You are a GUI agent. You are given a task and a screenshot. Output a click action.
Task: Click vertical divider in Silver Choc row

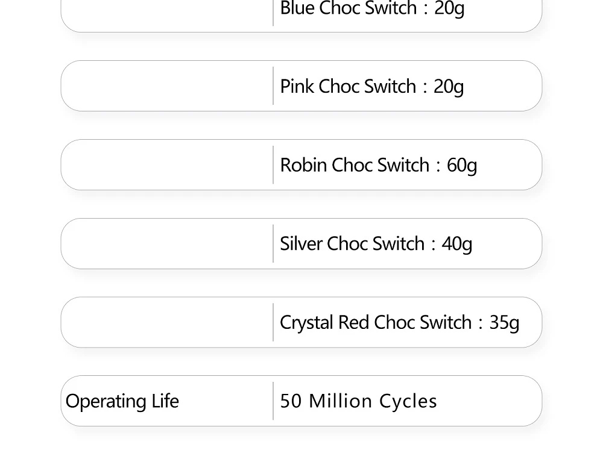click(x=273, y=244)
